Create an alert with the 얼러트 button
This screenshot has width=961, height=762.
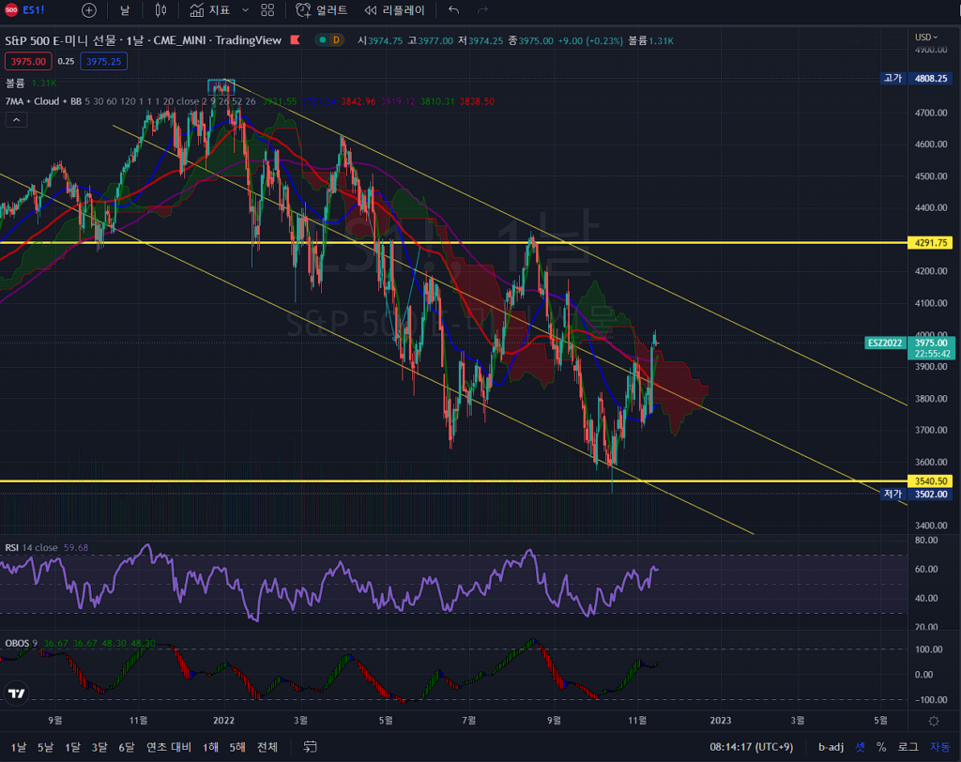321,10
